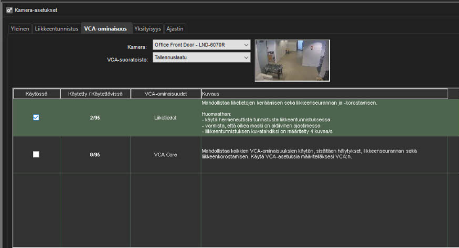This screenshot has width=459, height=248.
Task: Open the Liikkeentunnistus tab
Action: (x=57, y=28)
